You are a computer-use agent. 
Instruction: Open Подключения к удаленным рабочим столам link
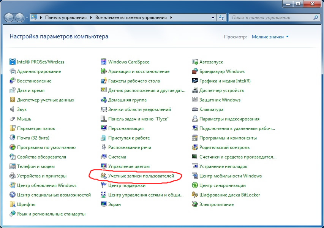pyautogui.click(x=237, y=128)
